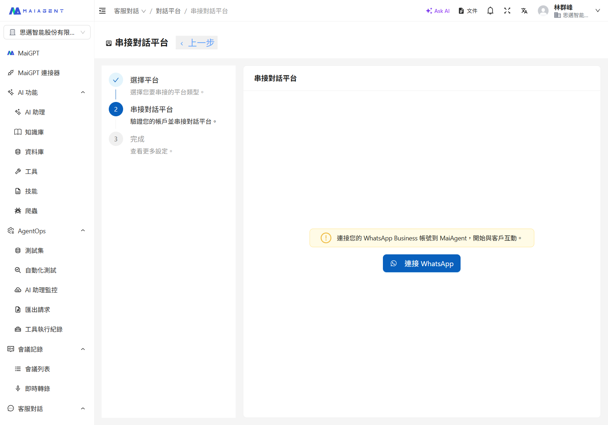This screenshot has width=608, height=425.
Task: Expand the user account dropdown arrow
Action: (x=597, y=11)
